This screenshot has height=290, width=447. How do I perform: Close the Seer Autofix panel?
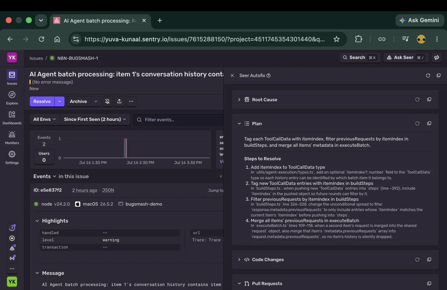click(232, 75)
